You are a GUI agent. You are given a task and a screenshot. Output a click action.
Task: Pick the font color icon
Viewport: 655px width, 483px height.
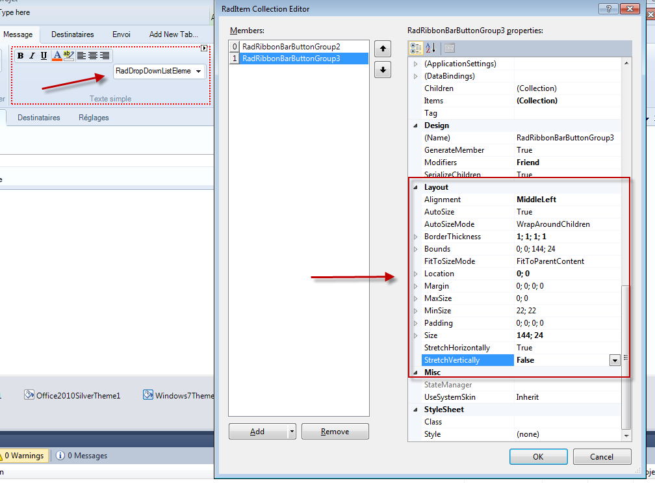pyautogui.click(x=57, y=55)
